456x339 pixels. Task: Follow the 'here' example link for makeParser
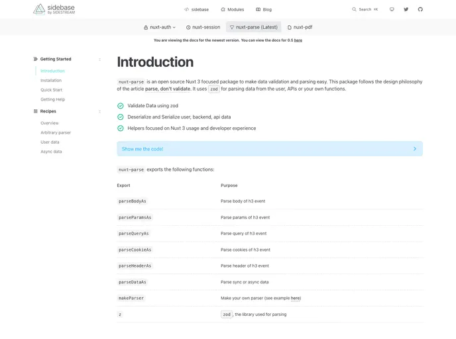pos(296,299)
